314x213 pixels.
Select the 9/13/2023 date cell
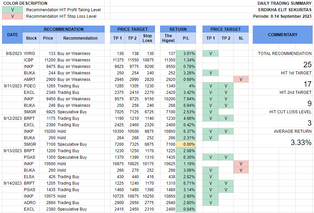pos(12,151)
